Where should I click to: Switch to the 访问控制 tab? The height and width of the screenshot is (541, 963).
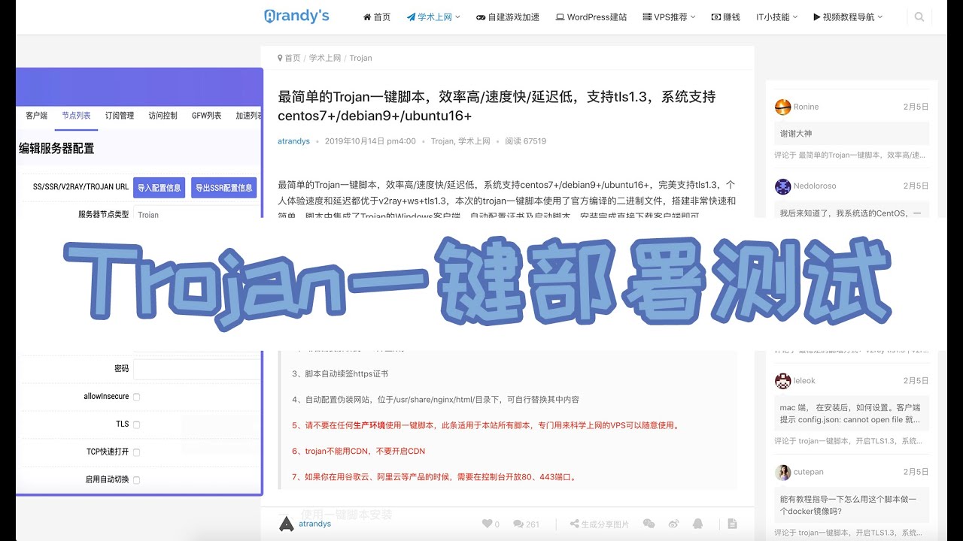(x=163, y=116)
